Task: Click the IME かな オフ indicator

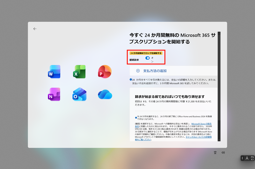Action: pyautogui.click(x=252, y=158)
